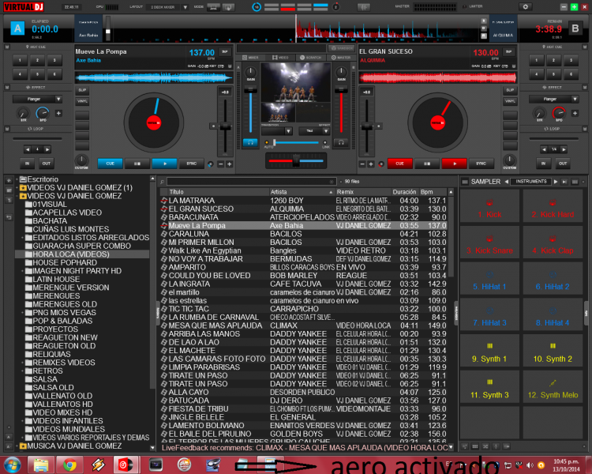
Task: Trigger the 9. Synth 1 sampler pad
Action: click(x=489, y=351)
